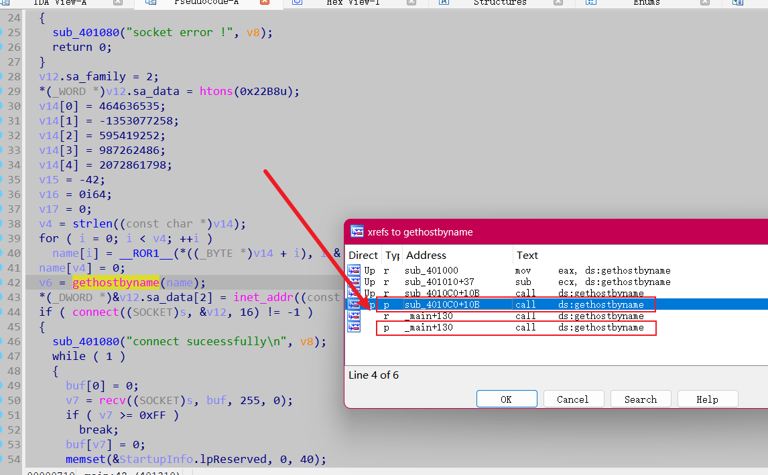The image size is (768, 475).
Task: Click sub_401080 on the socket error line
Action: (x=86, y=32)
